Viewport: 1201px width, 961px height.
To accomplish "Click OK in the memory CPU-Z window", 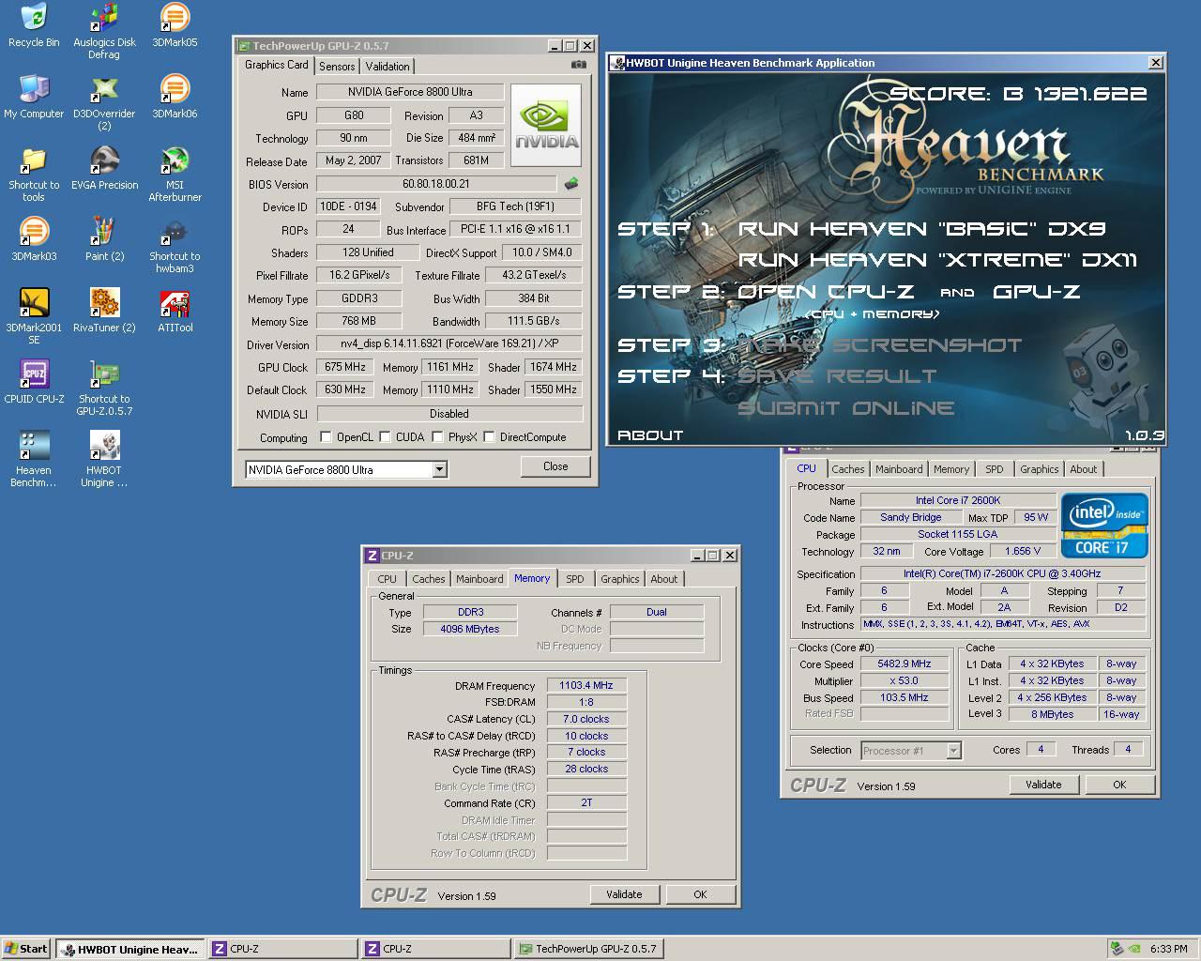I will coord(700,894).
